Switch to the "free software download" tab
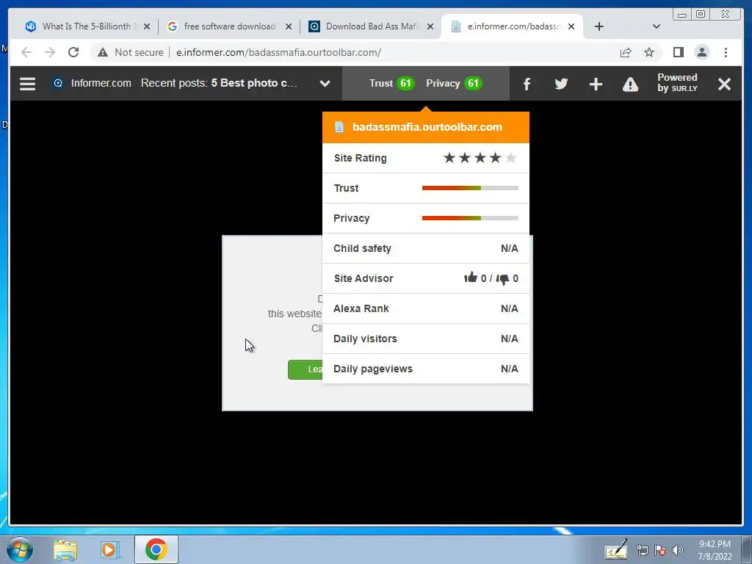 coord(230,26)
